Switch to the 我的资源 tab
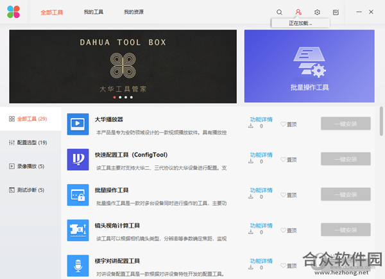This screenshot has height=279, width=385. (x=134, y=12)
